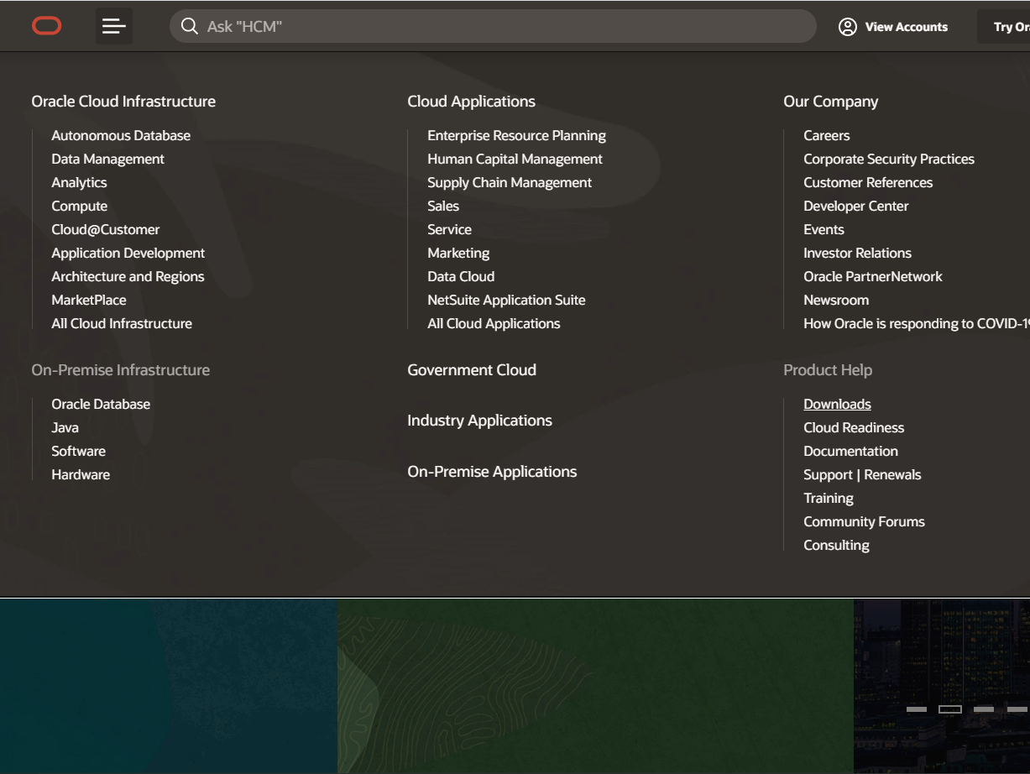Open View Accounts
1030x774 pixels.
pyautogui.click(x=893, y=27)
